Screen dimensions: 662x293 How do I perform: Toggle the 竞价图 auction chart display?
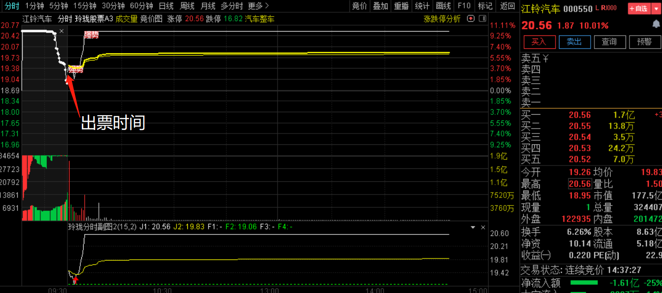click(x=151, y=19)
